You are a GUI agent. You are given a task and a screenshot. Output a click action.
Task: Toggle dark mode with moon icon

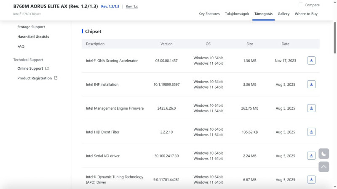324,154
